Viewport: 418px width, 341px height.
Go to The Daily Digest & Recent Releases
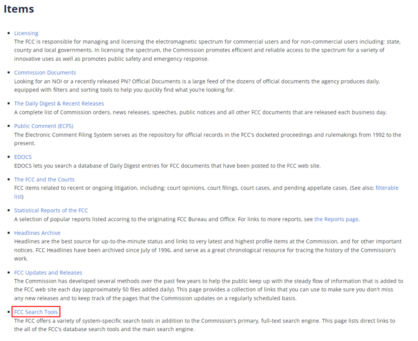(59, 103)
